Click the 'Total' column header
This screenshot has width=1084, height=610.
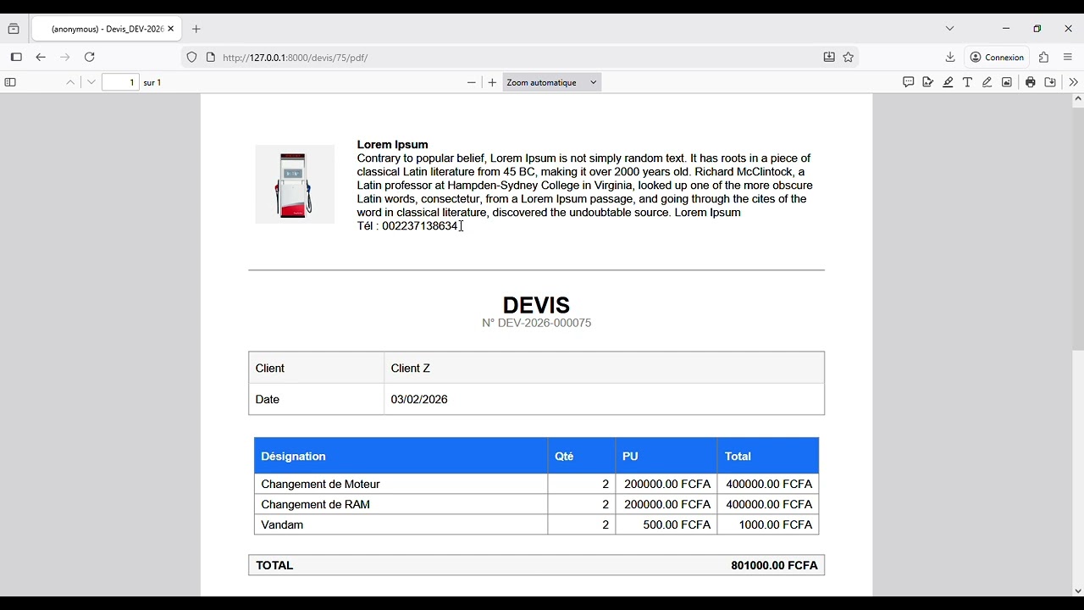(x=768, y=456)
